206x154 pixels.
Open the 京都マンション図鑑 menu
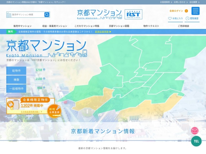pos(119,26)
